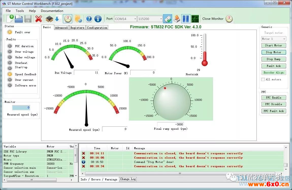Image resolution: width=292 pixels, height=190 pixels.
Task: Open help with the question mark icon
Action: coord(89,19)
